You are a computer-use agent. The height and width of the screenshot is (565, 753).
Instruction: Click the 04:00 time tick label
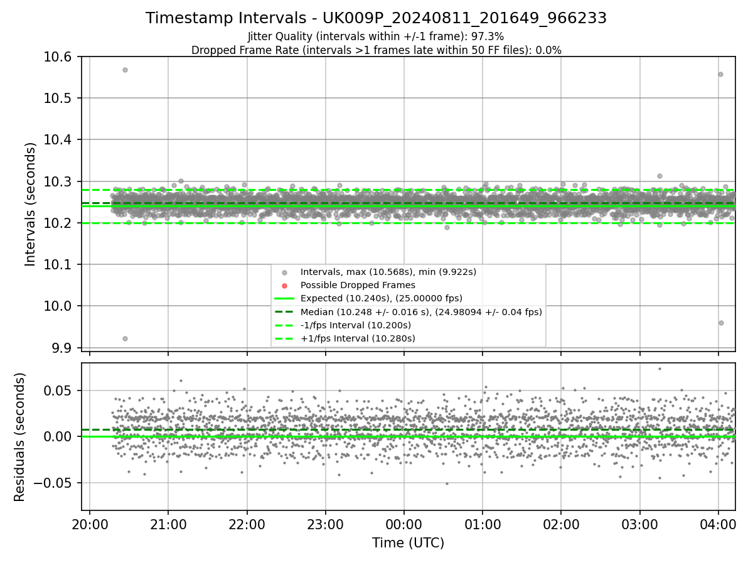tap(718, 524)
